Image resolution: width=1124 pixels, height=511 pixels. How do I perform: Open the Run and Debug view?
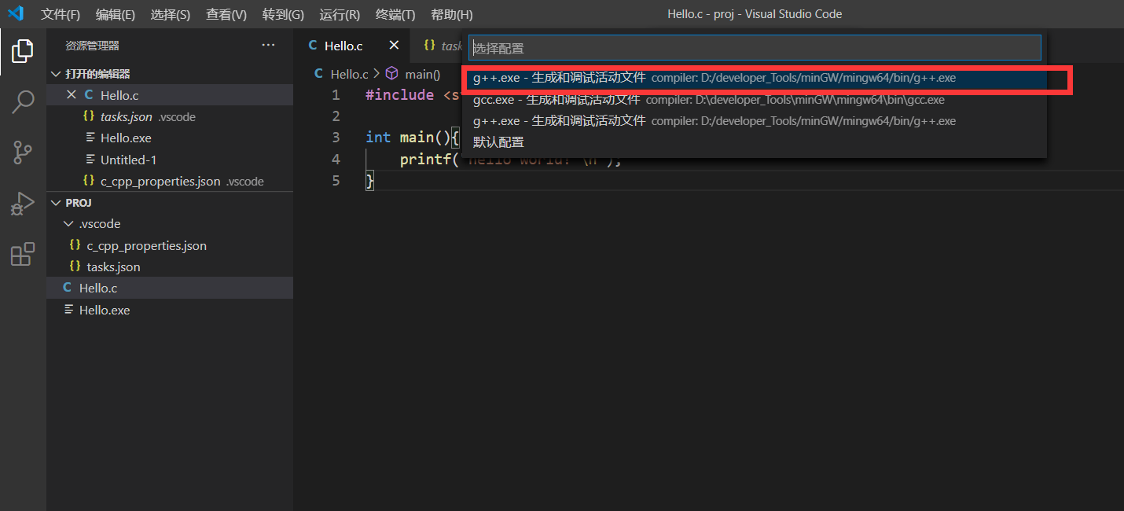23,204
